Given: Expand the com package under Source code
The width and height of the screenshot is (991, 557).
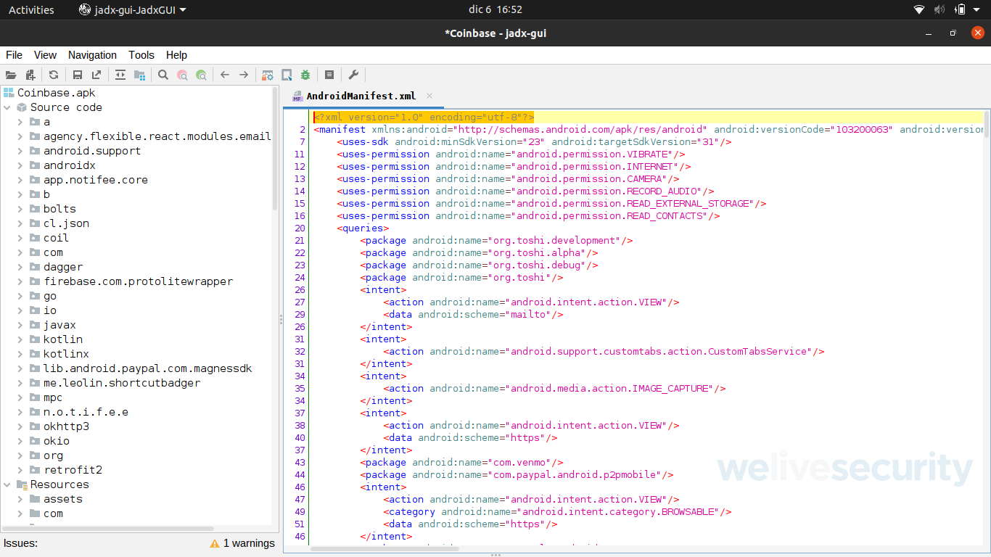Looking at the screenshot, I should coord(21,252).
